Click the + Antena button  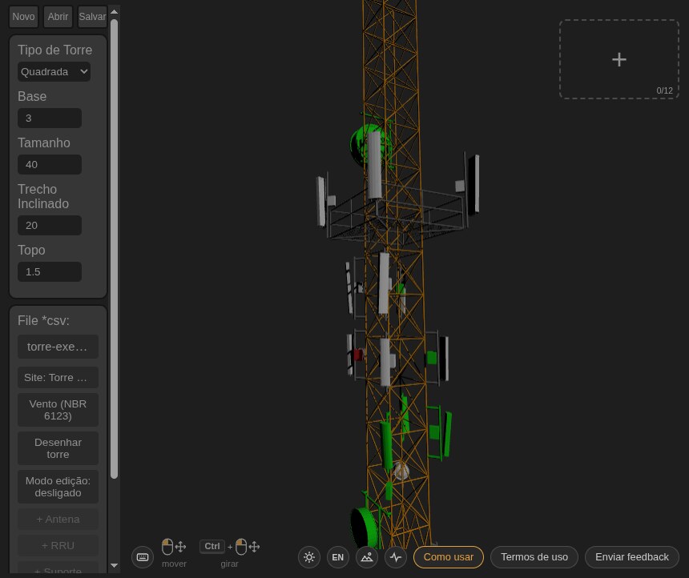[58, 519]
